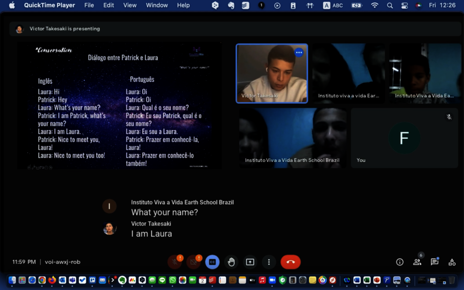The width and height of the screenshot is (464, 290).
Task: Open the activities panel icon
Action: (x=452, y=262)
